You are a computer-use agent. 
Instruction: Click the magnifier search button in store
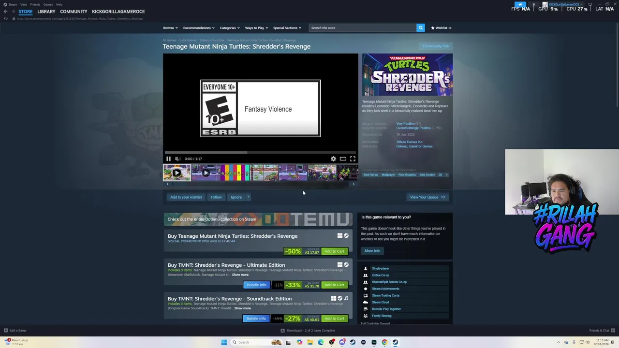(x=420, y=28)
